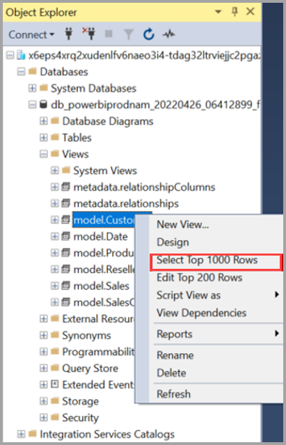This screenshot has height=445, width=286.
Task: Click the Refresh circular arrow toolbar icon
Action: [149, 34]
